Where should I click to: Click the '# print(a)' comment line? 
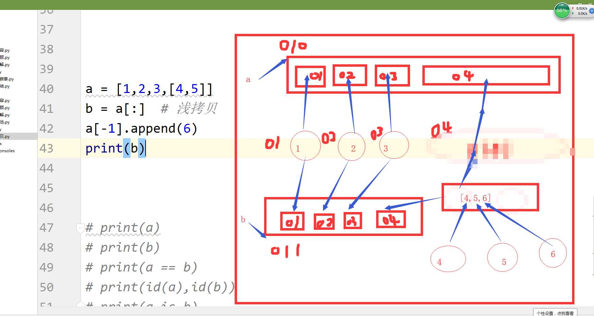click(123, 228)
